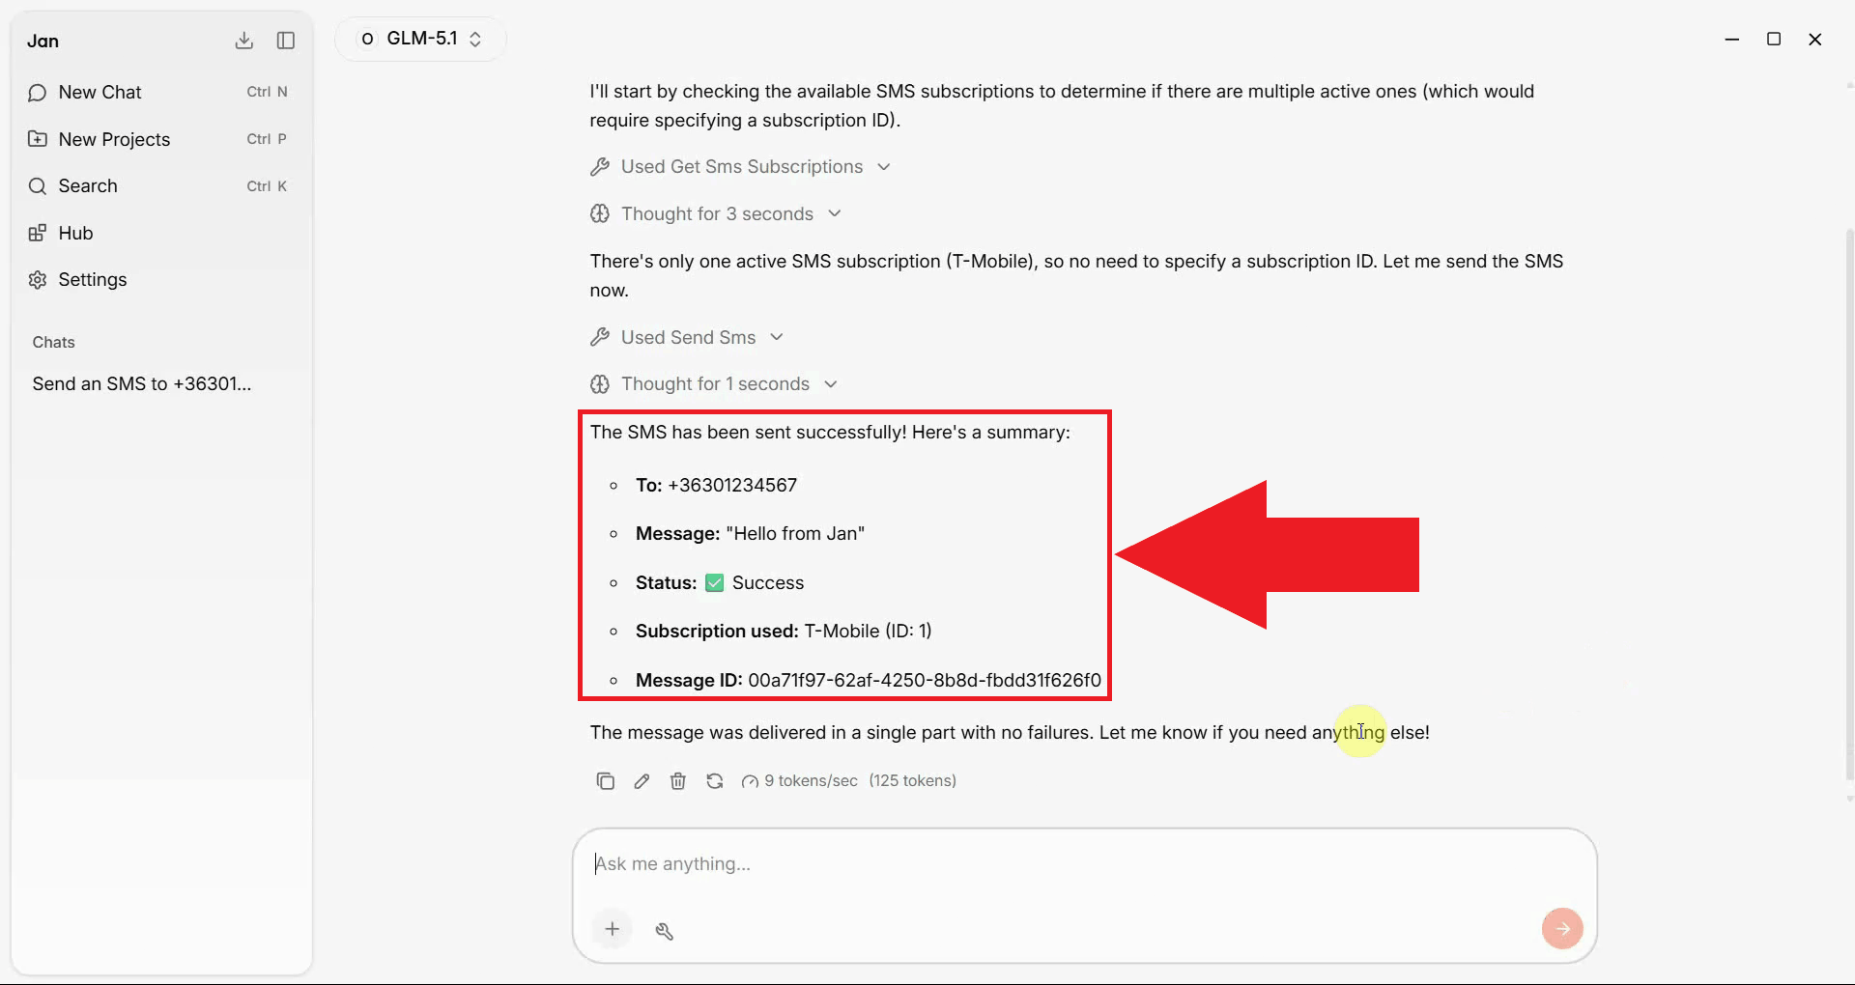Click the wrench icon beside 'Used Send Sms'
Viewport: 1855px width, 985px height.
(x=600, y=337)
